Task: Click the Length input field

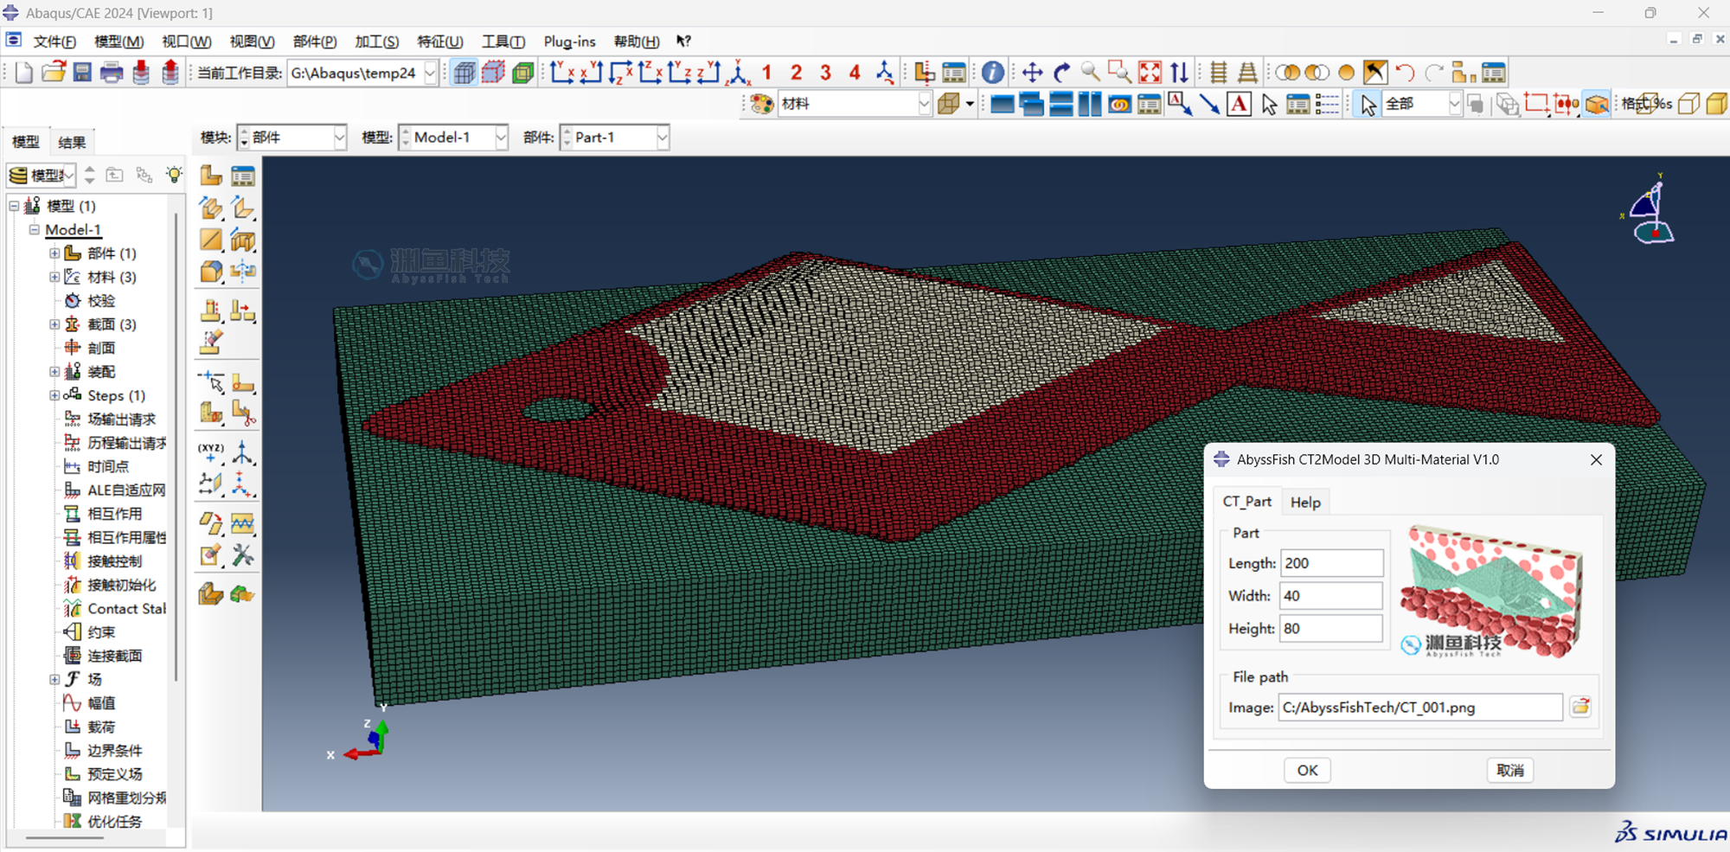Action: [1331, 563]
